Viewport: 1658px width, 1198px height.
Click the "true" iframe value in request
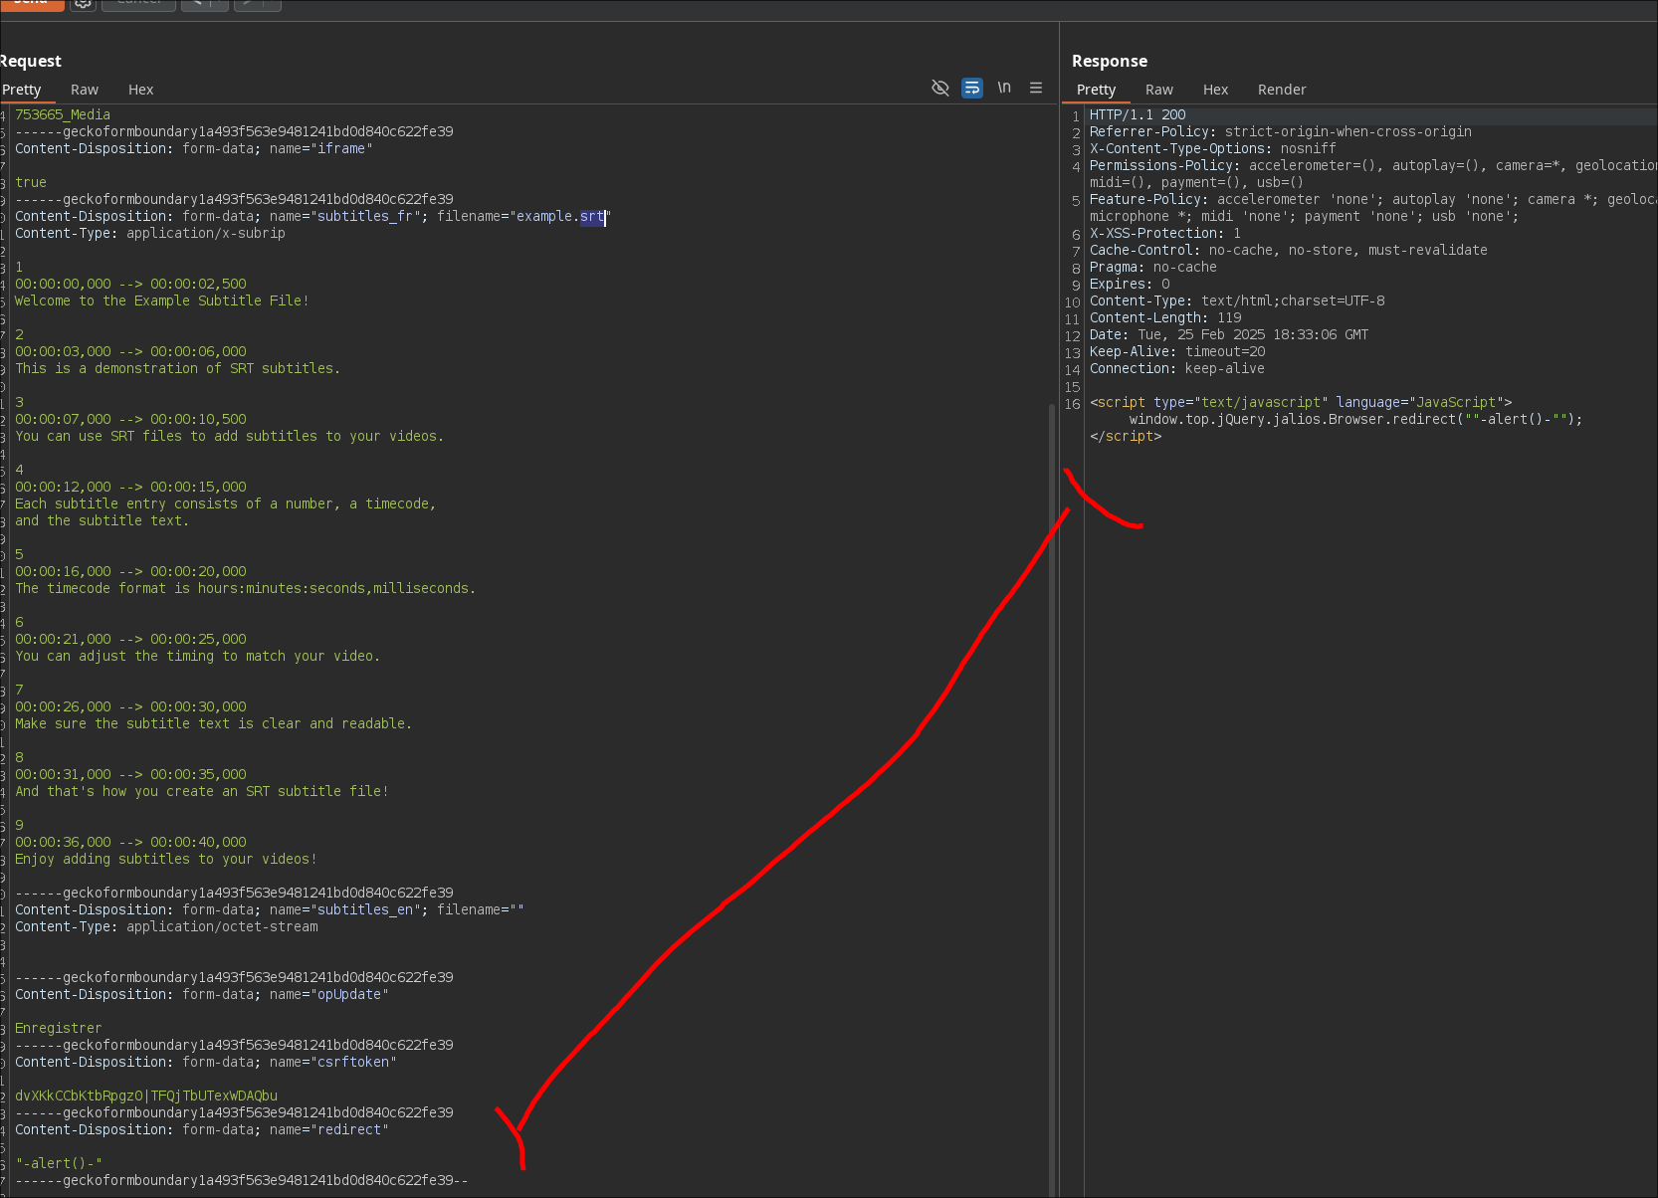click(31, 182)
